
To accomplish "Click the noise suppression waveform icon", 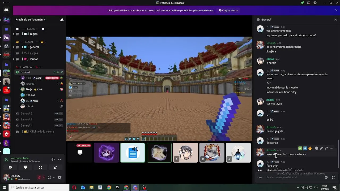I will pyautogui.click(x=53, y=159).
